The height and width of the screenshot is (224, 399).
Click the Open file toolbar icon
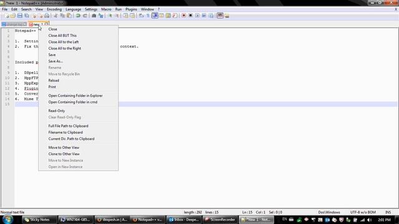[12, 16]
